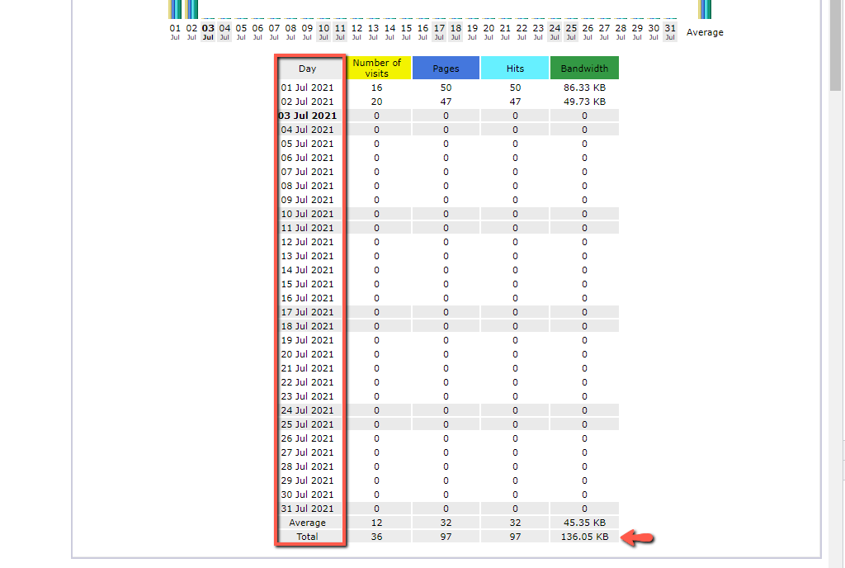Select the bold 03 Jul 2021 row label
The image size is (845, 568).
pyautogui.click(x=308, y=116)
